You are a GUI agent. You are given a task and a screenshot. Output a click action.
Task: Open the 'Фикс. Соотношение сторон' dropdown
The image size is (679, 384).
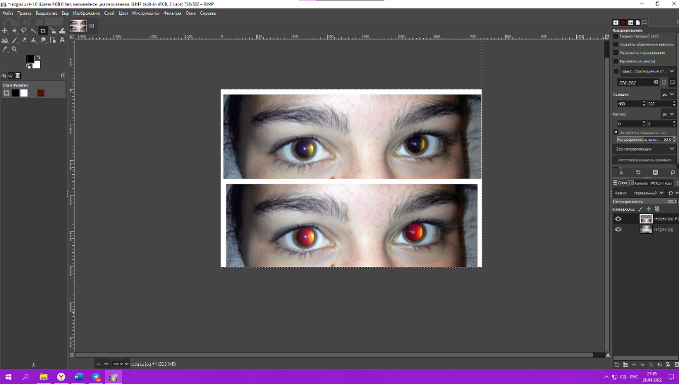coord(648,71)
